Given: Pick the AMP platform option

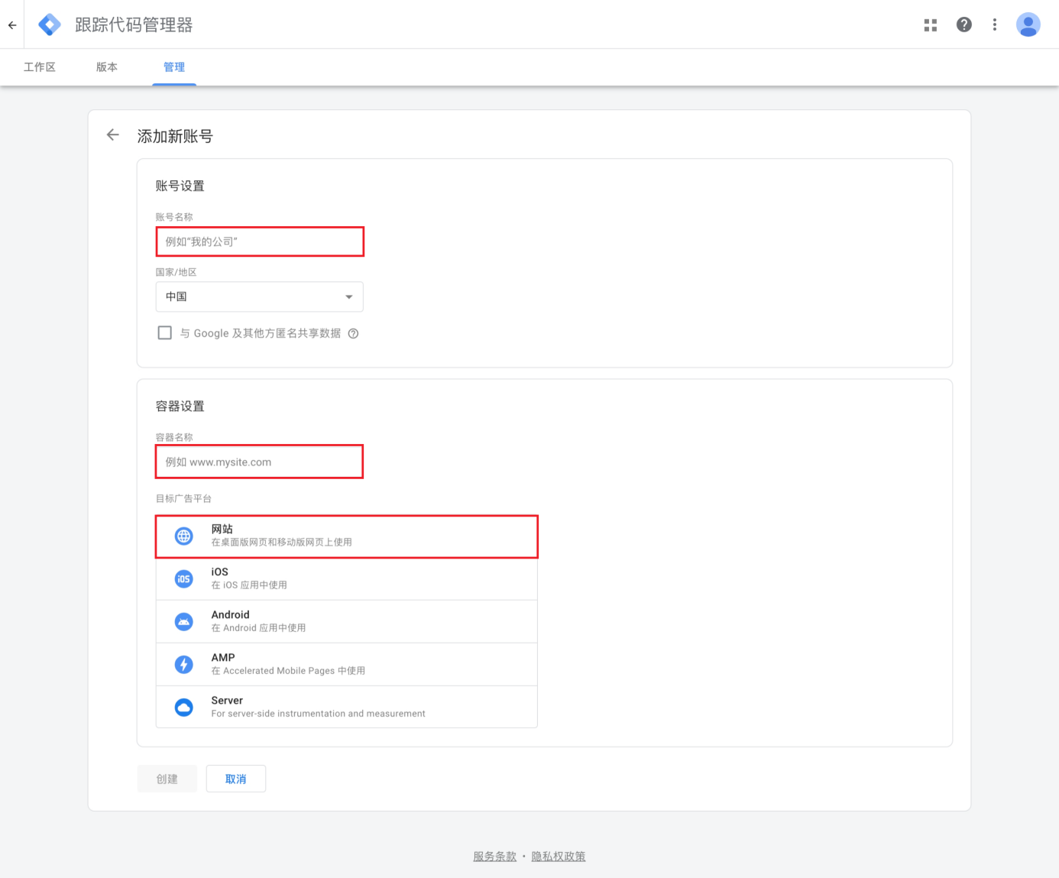Looking at the screenshot, I should pos(346,664).
